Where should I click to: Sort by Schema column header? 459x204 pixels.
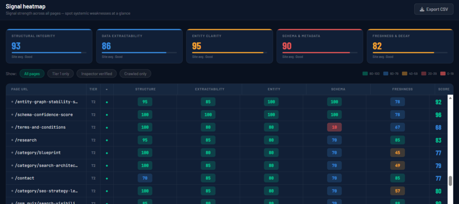click(338, 89)
